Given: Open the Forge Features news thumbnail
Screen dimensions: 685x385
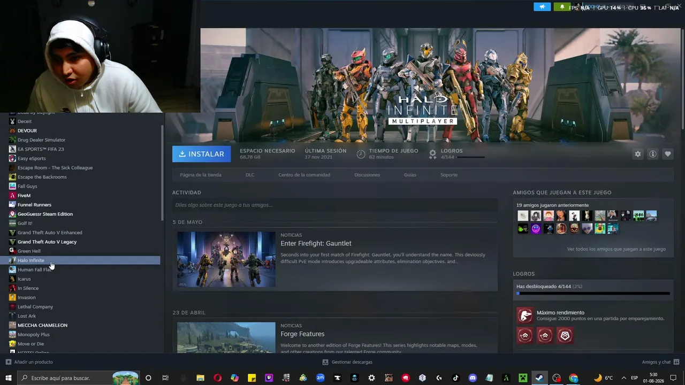Looking at the screenshot, I should pyautogui.click(x=226, y=337).
